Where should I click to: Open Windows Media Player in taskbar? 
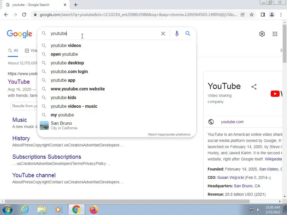[x=59, y=209]
